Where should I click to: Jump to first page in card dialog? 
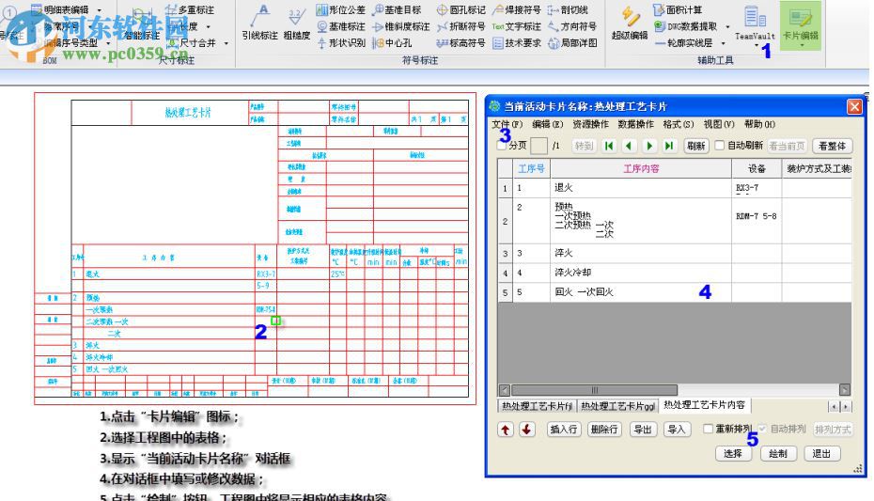[609, 146]
